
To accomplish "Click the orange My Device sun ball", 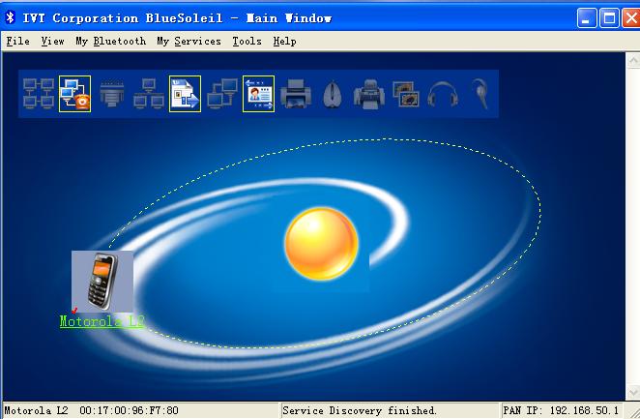I will point(322,244).
